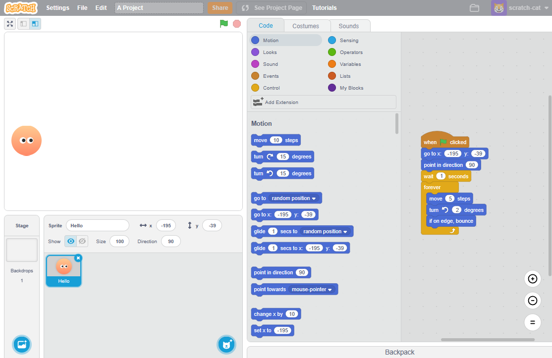Zoom in the code workspace
The image size is (552, 358).
pyautogui.click(x=533, y=279)
